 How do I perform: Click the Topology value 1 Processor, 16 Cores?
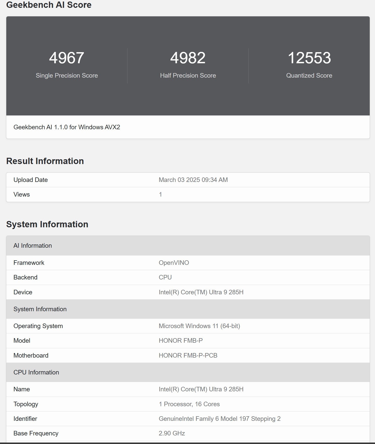(189, 404)
